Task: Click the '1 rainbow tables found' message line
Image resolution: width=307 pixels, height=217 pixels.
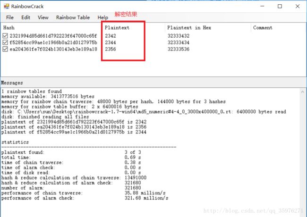Action: click(x=32, y=92)
